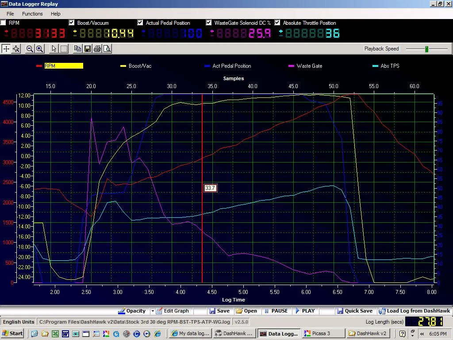The image size is (453, 340).
Task: Click the copy graph toolbar icon
Action: click(x=78, y=49)
